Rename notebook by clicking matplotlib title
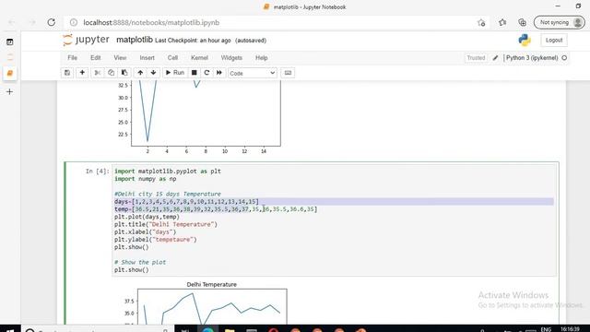The width and height of the screenshot is (590, 332). click(135, 40)
